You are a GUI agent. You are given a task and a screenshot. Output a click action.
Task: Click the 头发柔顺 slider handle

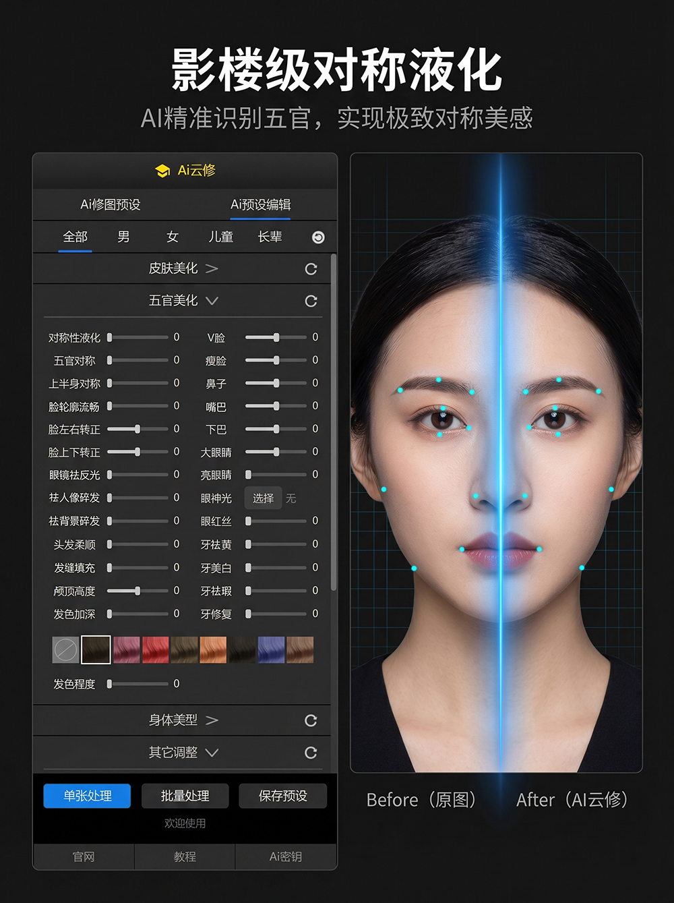[x=109, y=544]
